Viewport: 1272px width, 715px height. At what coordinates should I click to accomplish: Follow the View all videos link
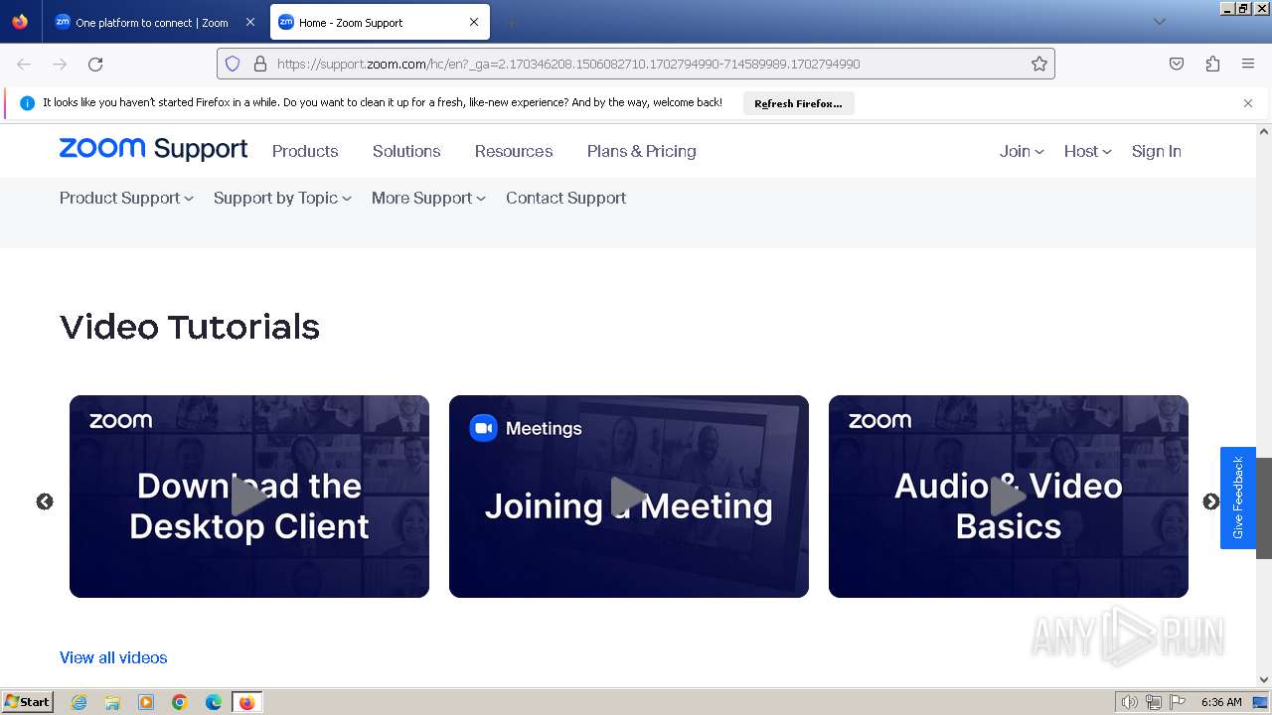[x=113, y=657]
